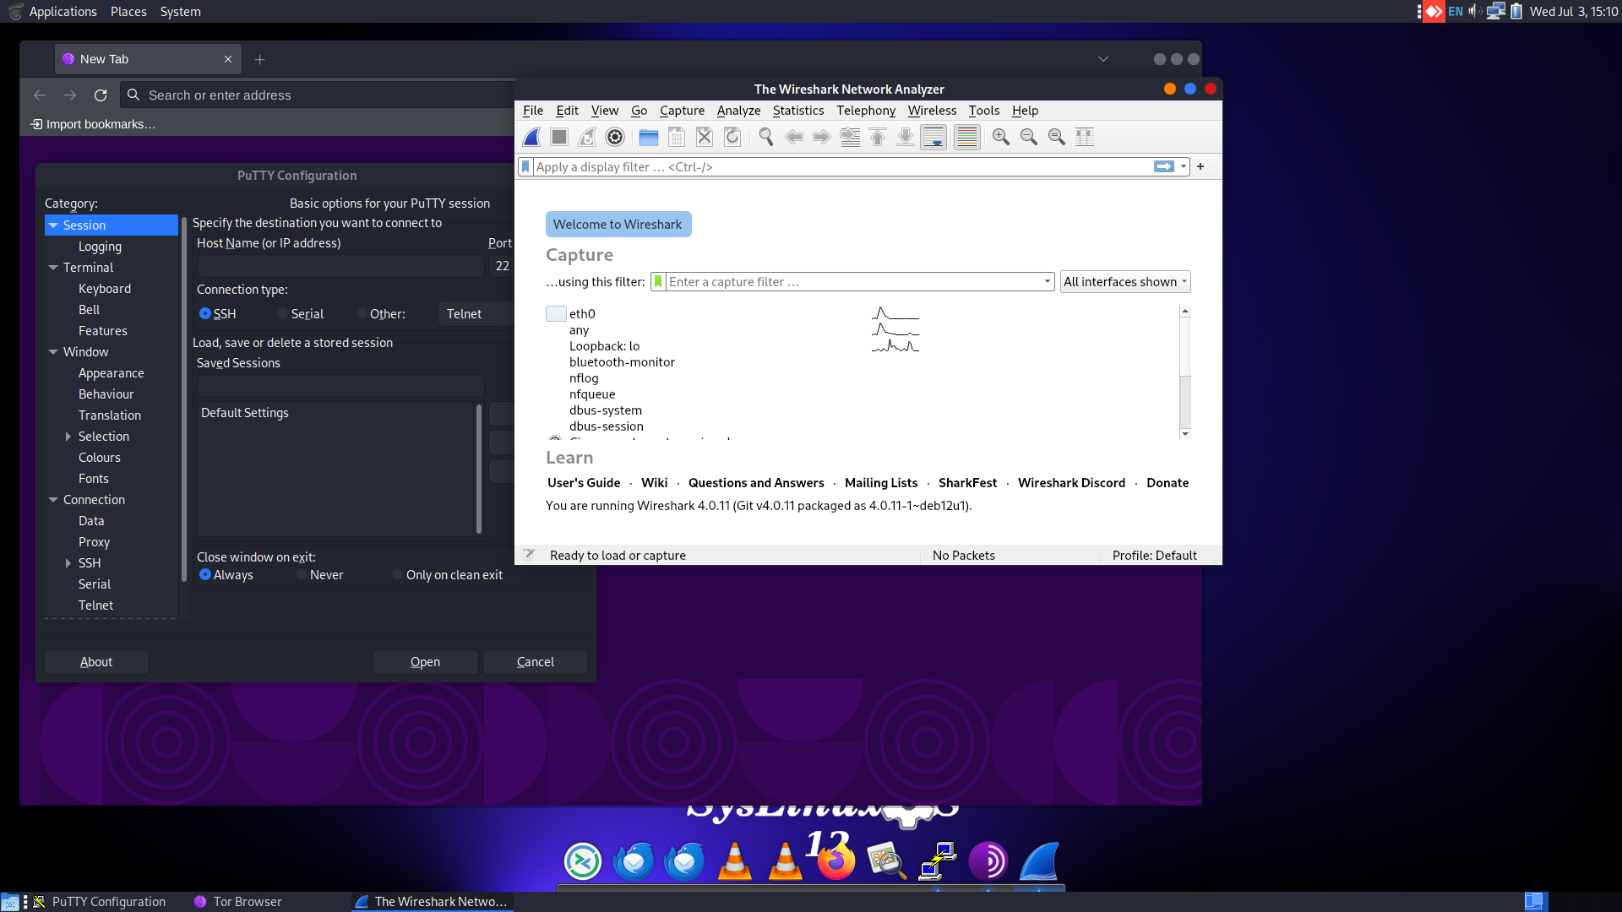The image size is (1622, 912).
Task: Click go to first packet icon
Action: click(878, 137)
